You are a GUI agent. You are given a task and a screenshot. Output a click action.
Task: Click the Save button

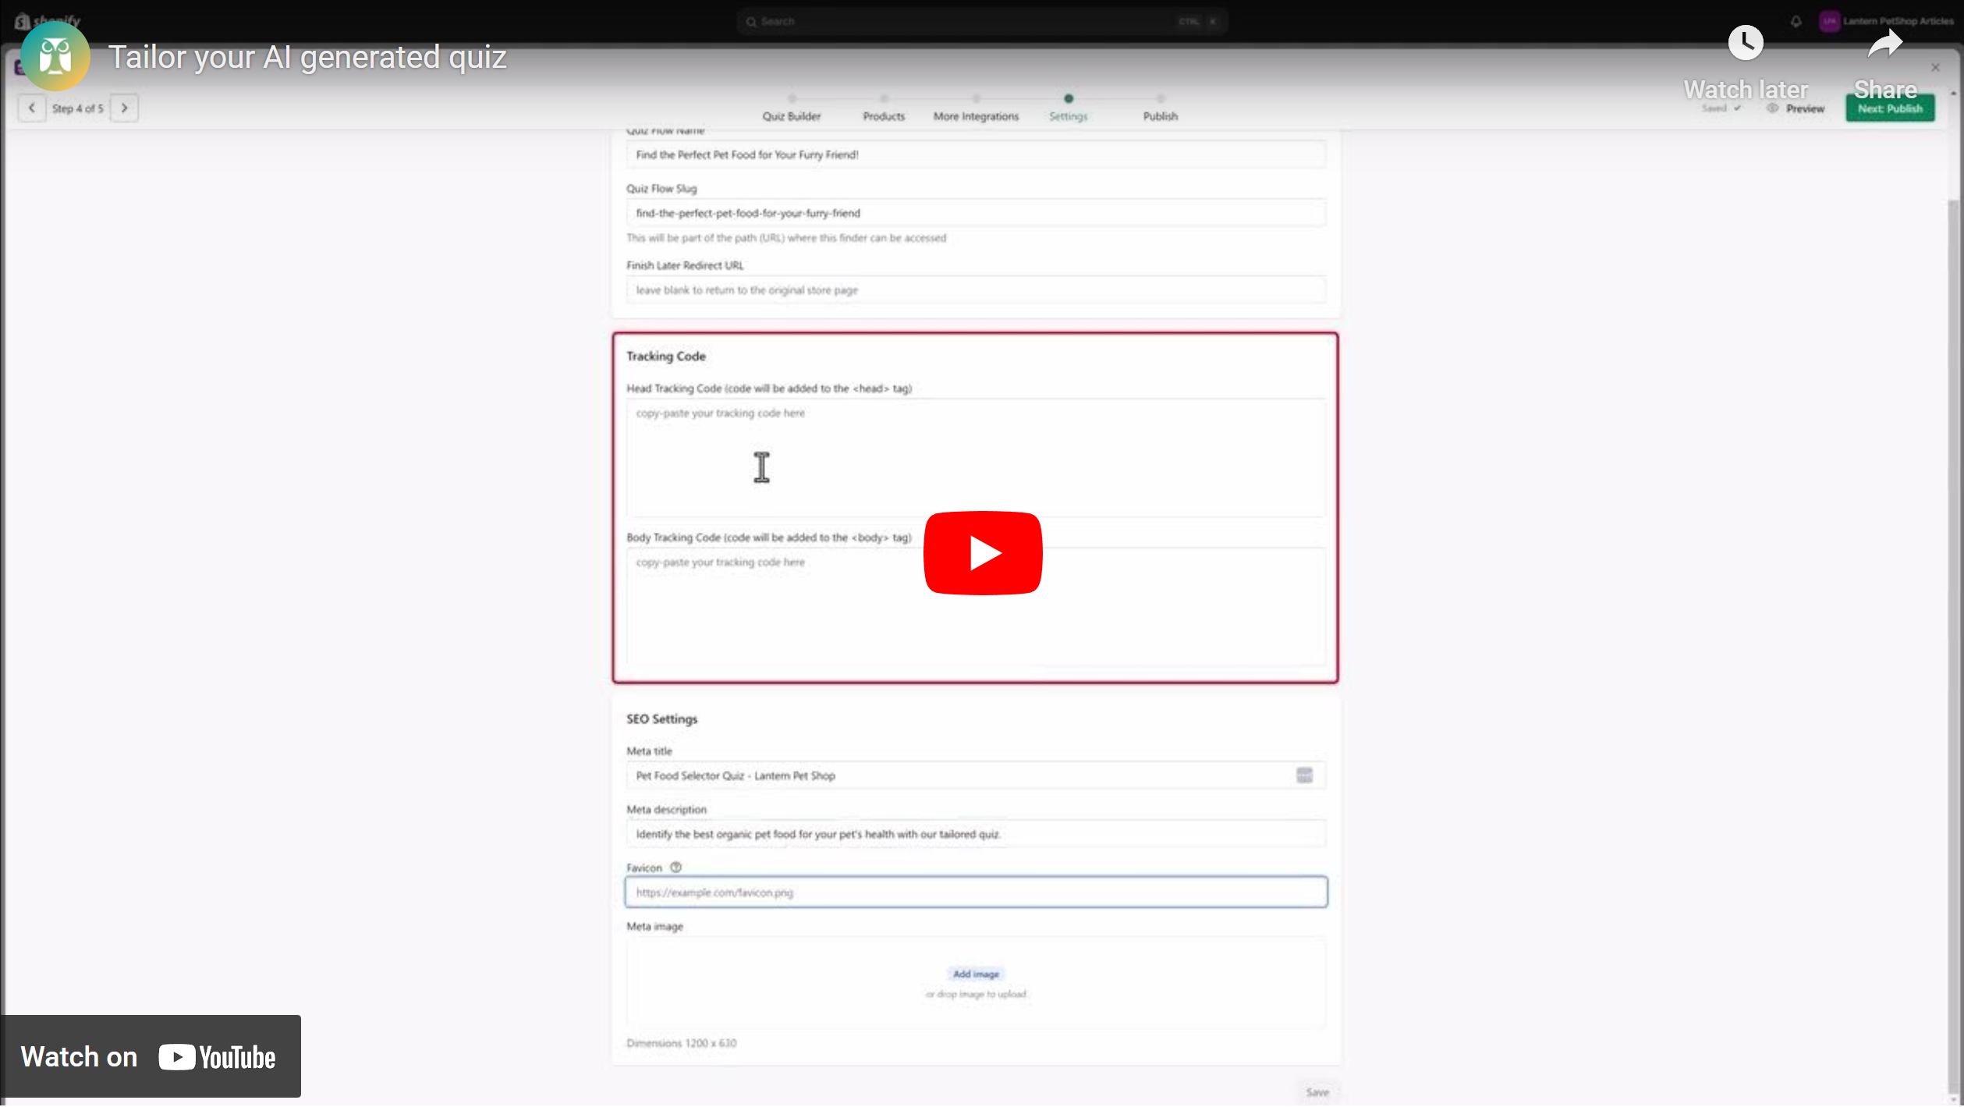[x=1317, y=1094]
